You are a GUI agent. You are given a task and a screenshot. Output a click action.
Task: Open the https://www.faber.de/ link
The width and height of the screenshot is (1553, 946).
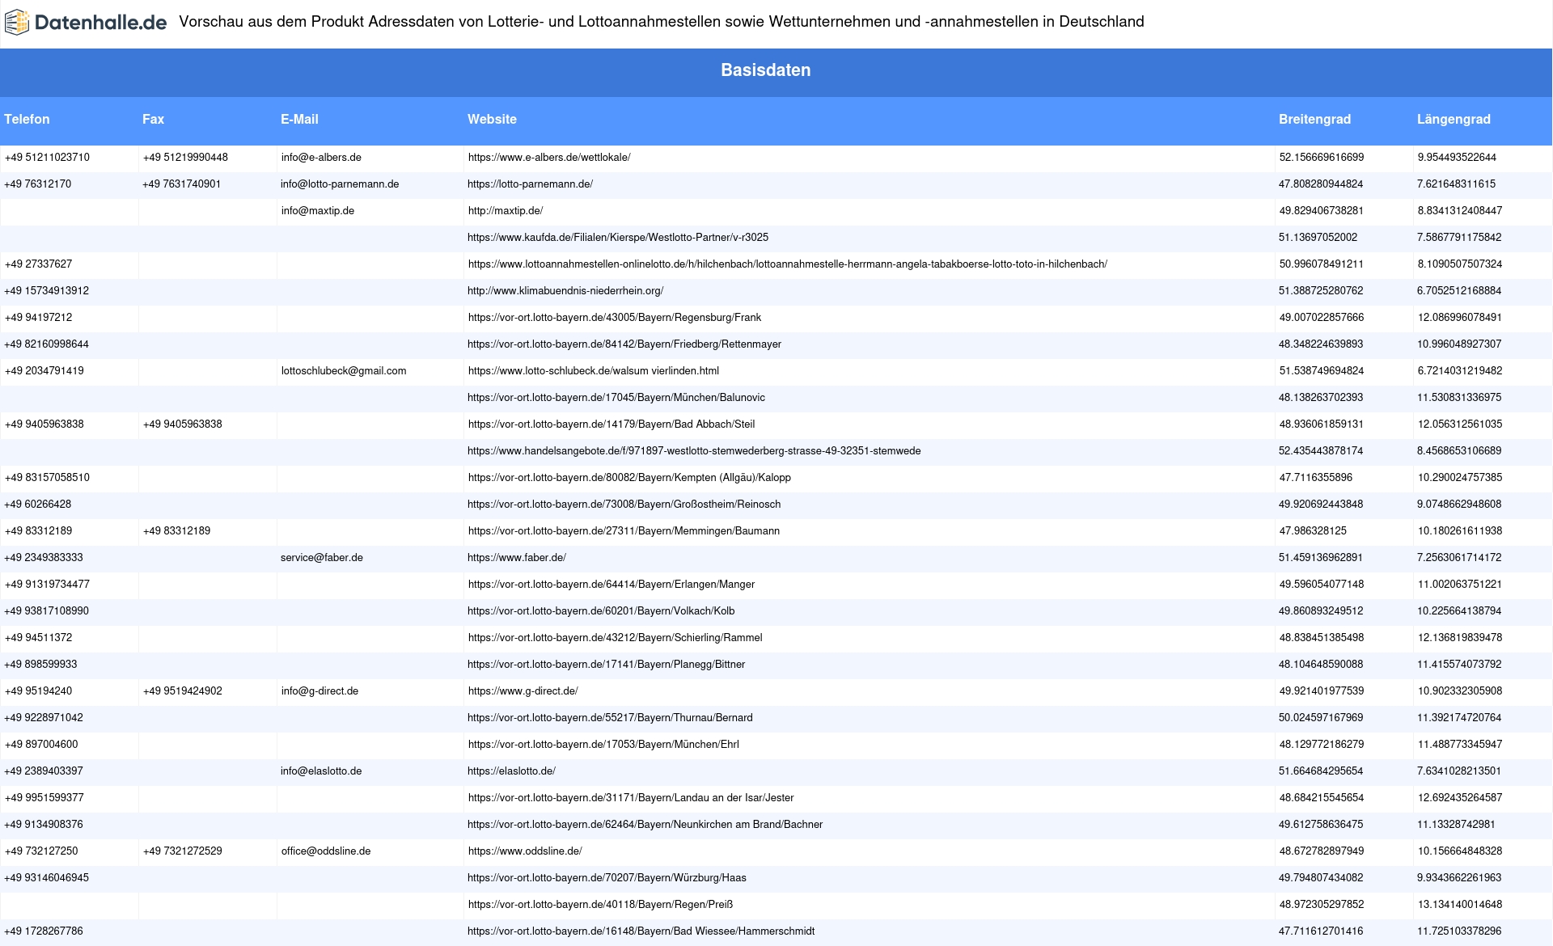tap(517, 558)
